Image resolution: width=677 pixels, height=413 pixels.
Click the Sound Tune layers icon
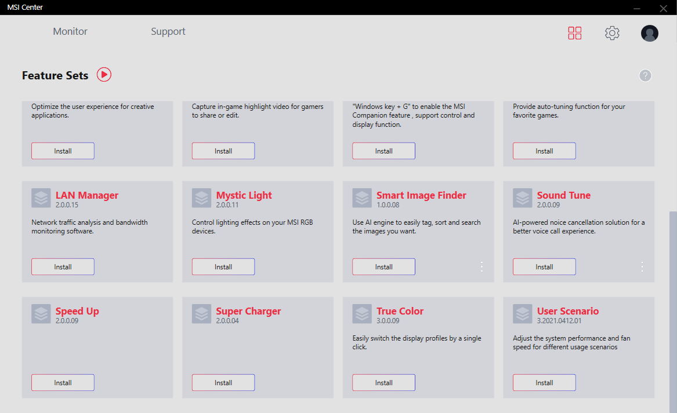coord(523,198)
